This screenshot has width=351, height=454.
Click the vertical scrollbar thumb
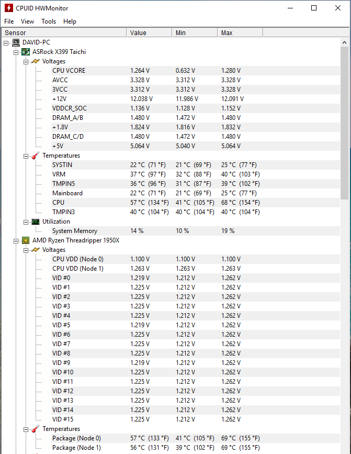(344, 123)
